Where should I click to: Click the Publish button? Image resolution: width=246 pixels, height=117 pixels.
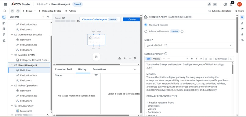click(x=71, y=11)
